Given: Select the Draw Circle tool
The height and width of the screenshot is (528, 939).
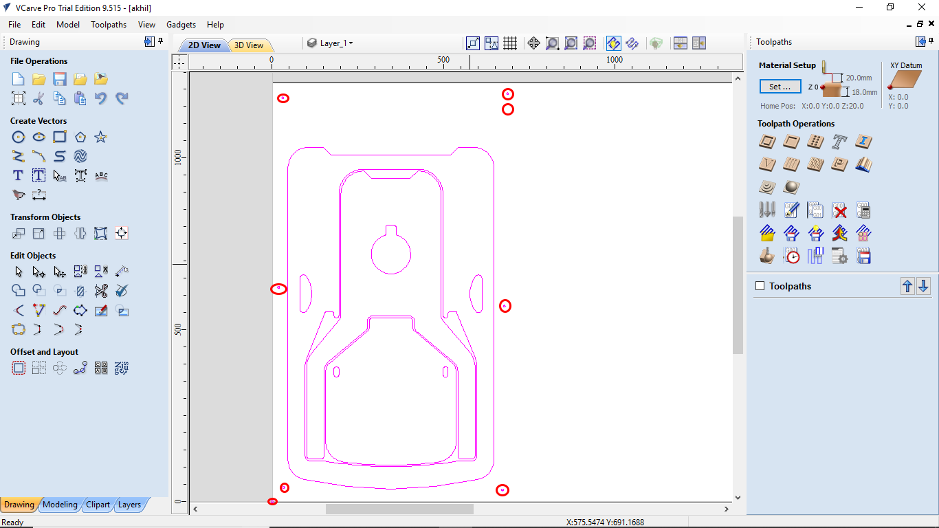Looking at the screenshot, I should [x=19, y=137].
